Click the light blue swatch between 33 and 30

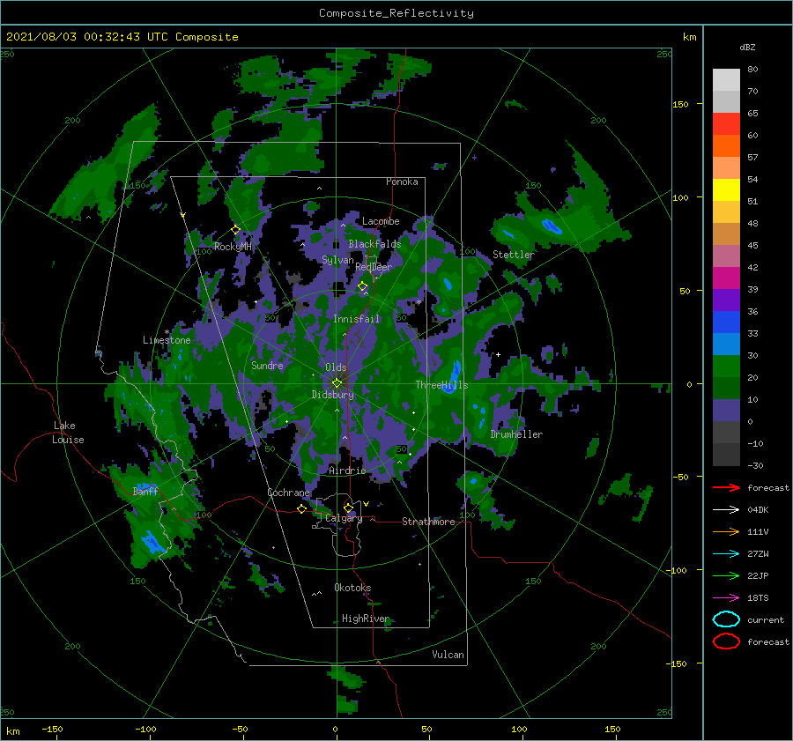point(726,344)
